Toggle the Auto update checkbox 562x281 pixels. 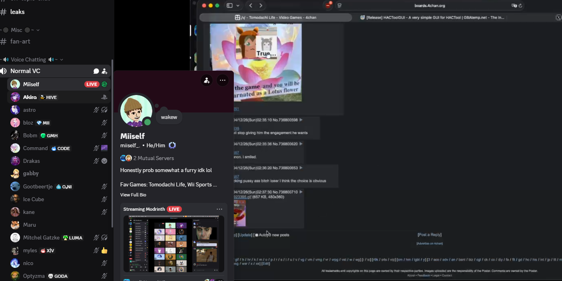257,235
